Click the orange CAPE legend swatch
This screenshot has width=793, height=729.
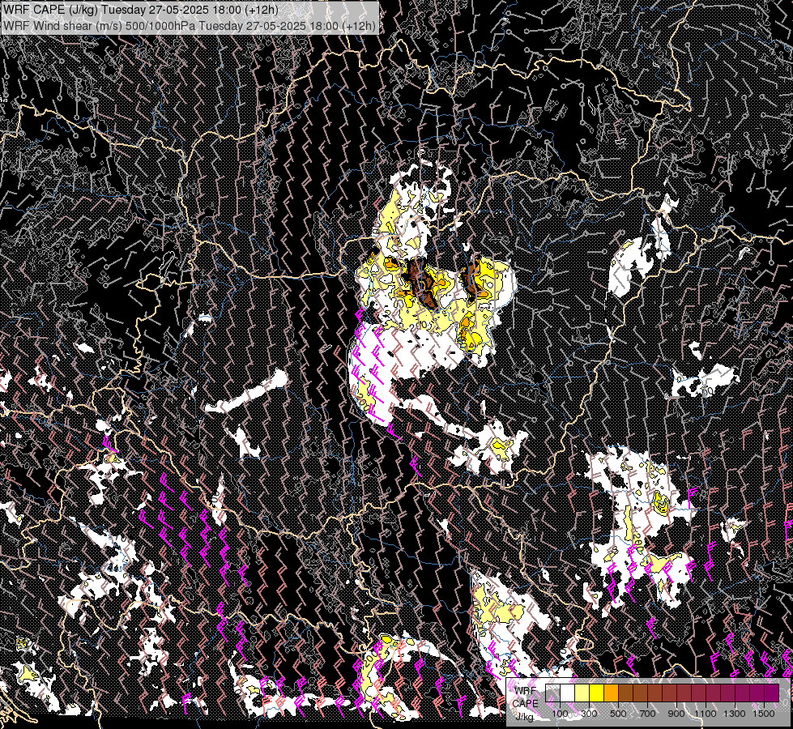[x=611, y=693]
